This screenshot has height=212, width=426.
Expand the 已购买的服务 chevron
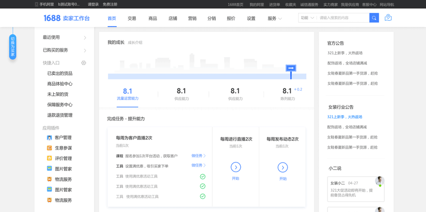tap(85, 50)
